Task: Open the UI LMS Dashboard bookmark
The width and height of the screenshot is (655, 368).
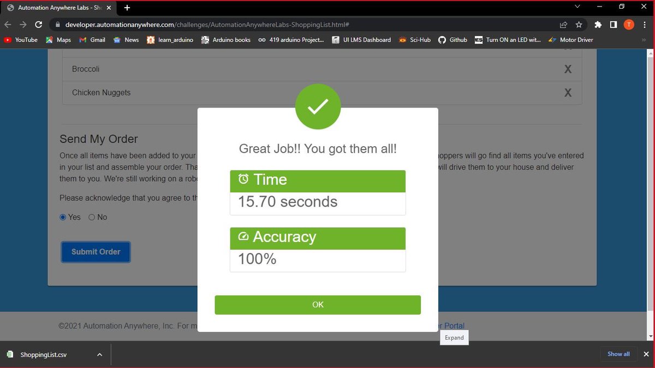Action: tap(361, 40)
